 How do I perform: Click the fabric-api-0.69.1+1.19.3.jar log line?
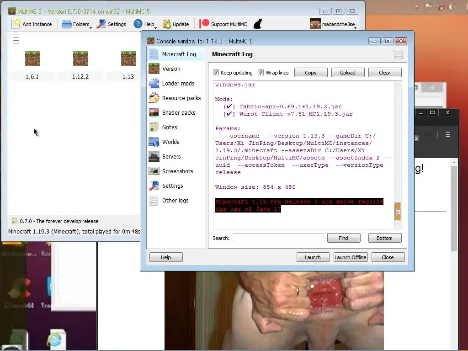290,106
